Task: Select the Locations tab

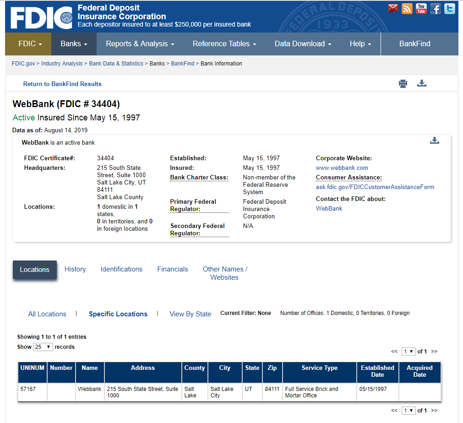Action: (34, 270)
